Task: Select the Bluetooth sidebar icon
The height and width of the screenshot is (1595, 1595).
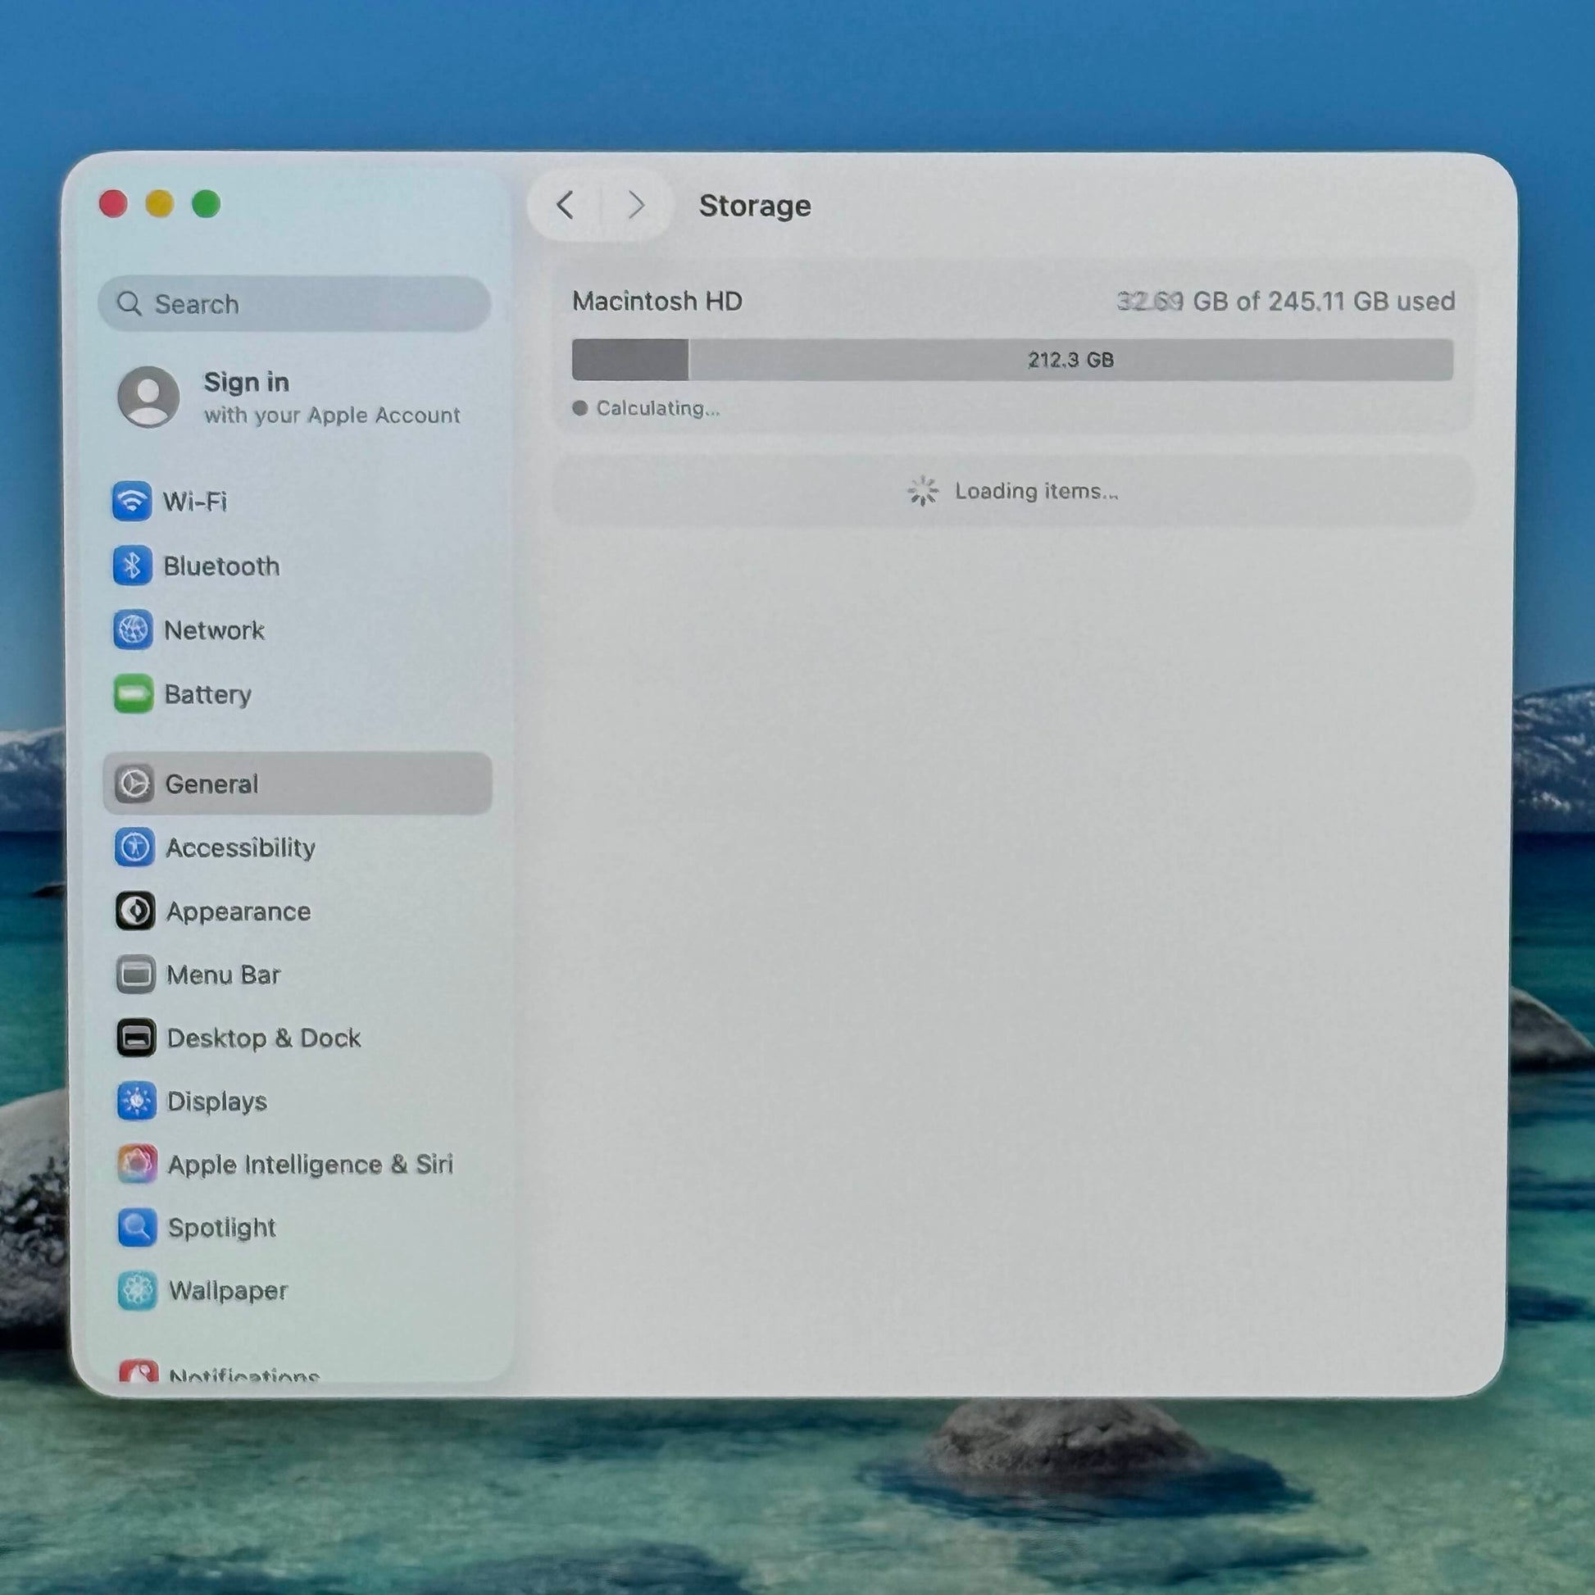Action: [131, 566]
